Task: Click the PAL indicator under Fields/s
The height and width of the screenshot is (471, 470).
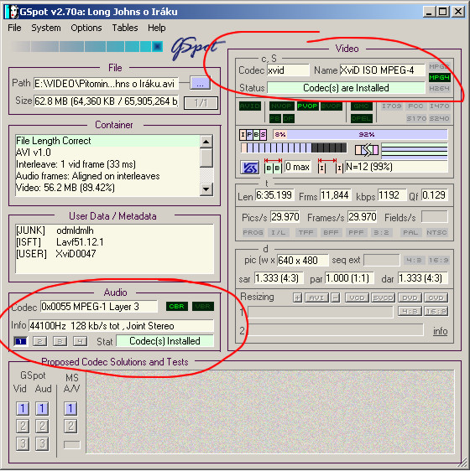Action: click(x=410, y=232)
